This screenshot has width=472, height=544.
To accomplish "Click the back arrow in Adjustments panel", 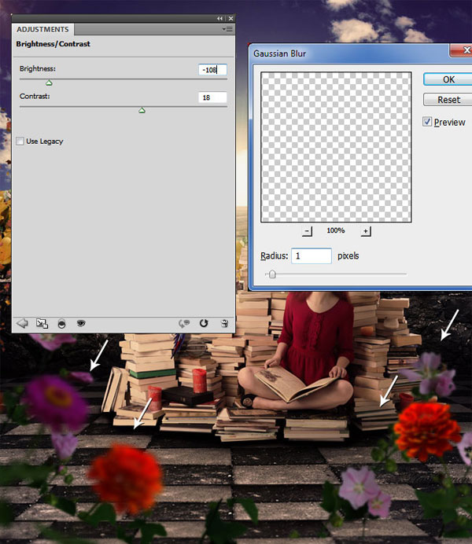I will point(23,323).
